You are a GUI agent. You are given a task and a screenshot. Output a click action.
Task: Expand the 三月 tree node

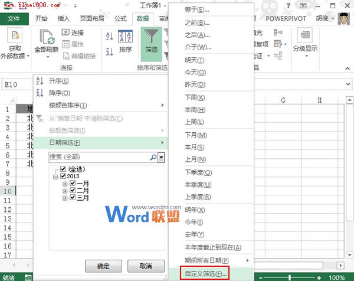click(x=65, y=198)
